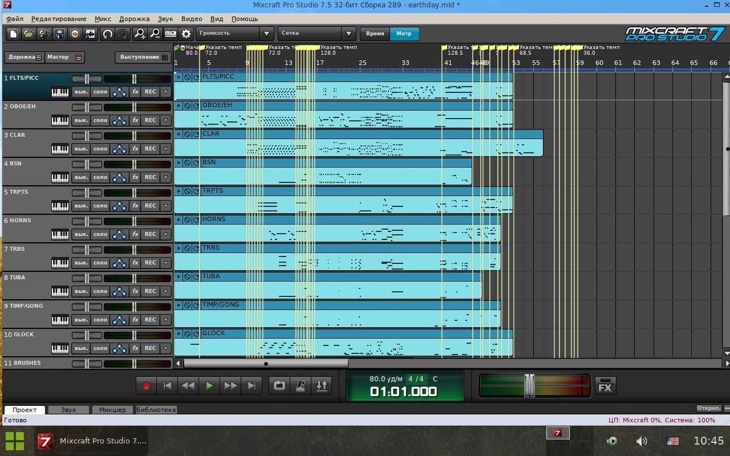Mute the 2 OBOE/EH track
The image size is (730, 456).
tap(82, 120)
